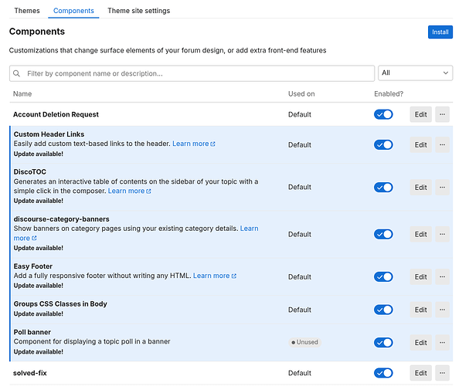Focus the filter by component name field
Screen dimensions: 469x386
coord(192,73)
